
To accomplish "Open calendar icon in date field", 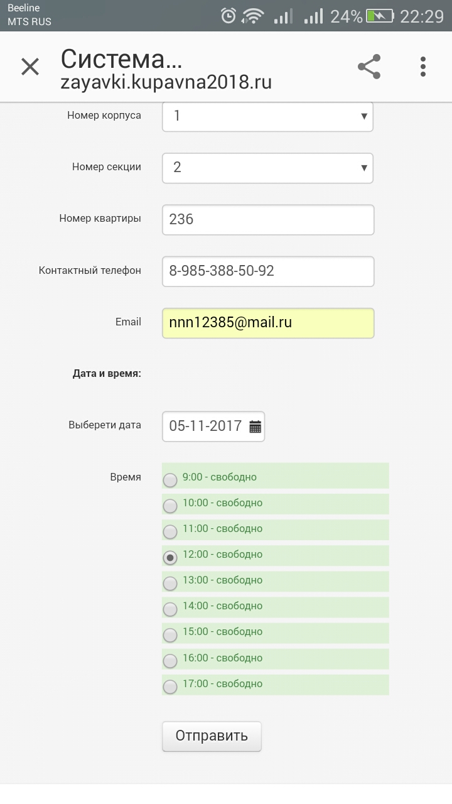I will [255, 426].
